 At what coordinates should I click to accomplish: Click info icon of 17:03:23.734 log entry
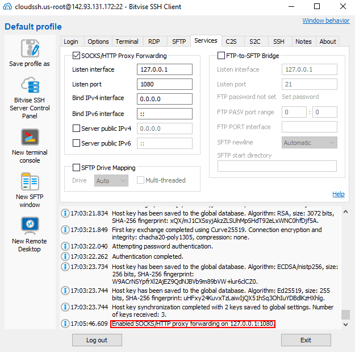point(65,267)
